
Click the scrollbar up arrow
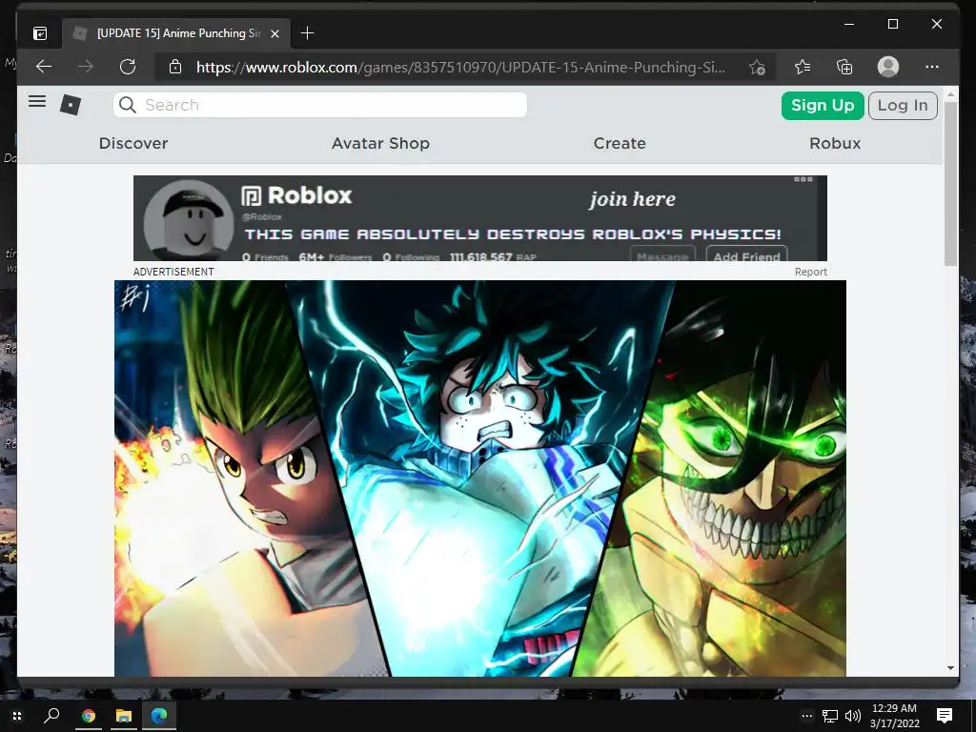[950, 95]
